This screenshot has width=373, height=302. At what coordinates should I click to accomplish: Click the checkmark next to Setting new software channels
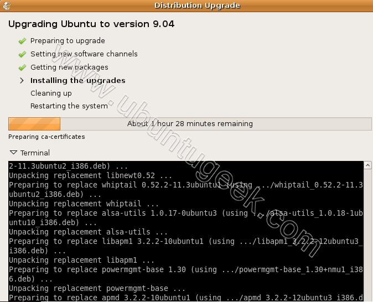(x=22, y=54)
